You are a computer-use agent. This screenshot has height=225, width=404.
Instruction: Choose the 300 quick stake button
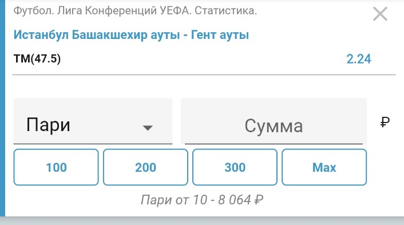point(235,167)
